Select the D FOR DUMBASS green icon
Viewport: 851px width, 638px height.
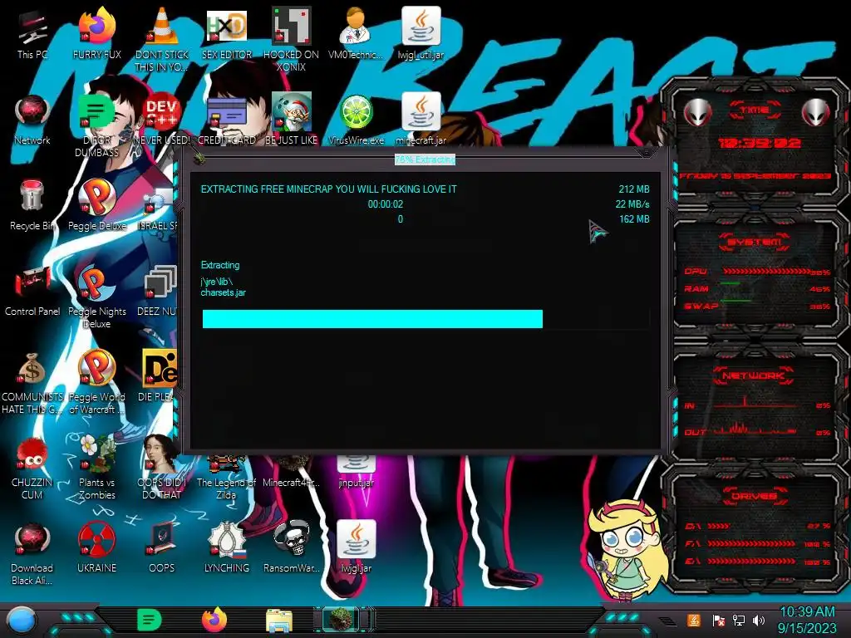(96, 126)
